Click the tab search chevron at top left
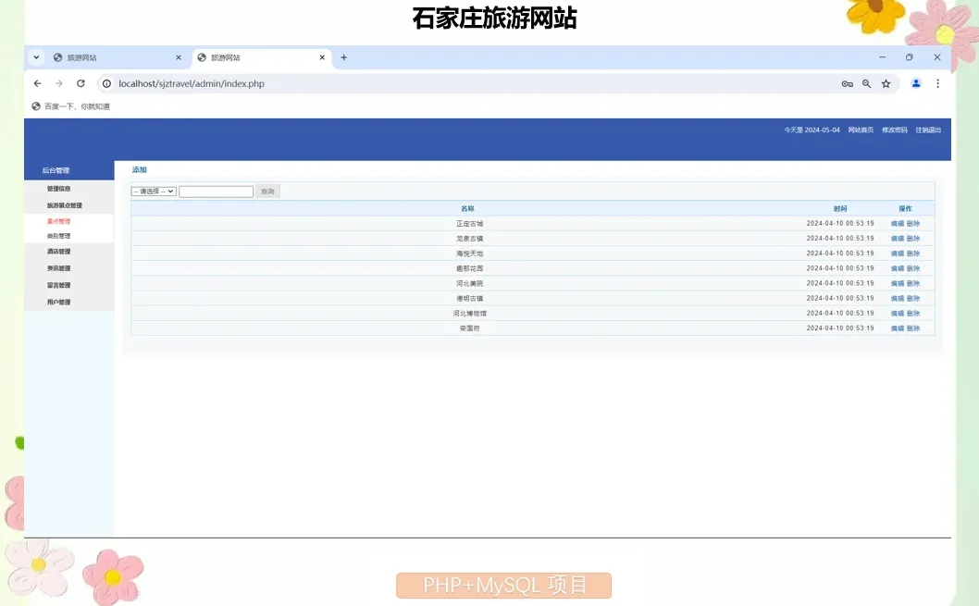The width and height of the screenshot is (979, 606). tap(35, 56)
